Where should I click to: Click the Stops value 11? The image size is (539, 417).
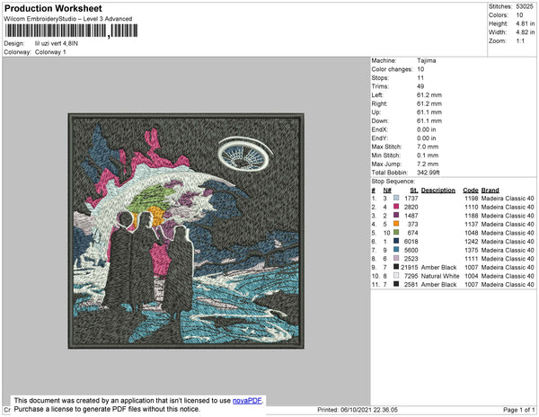(420, 77)
